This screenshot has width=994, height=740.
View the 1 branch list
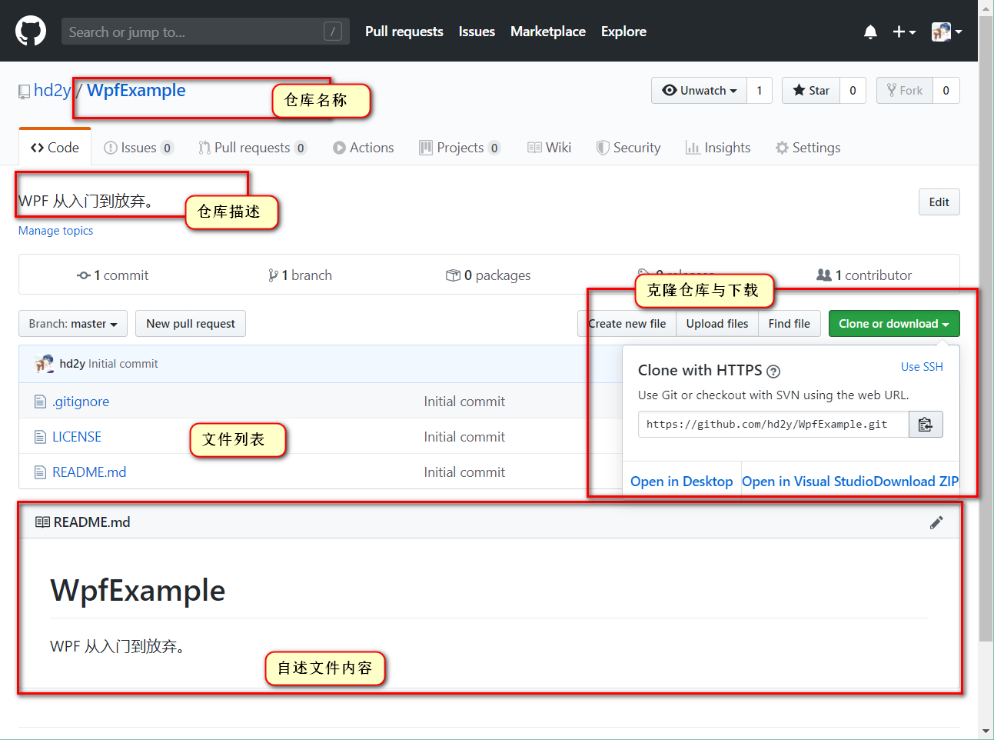(300, 275)
